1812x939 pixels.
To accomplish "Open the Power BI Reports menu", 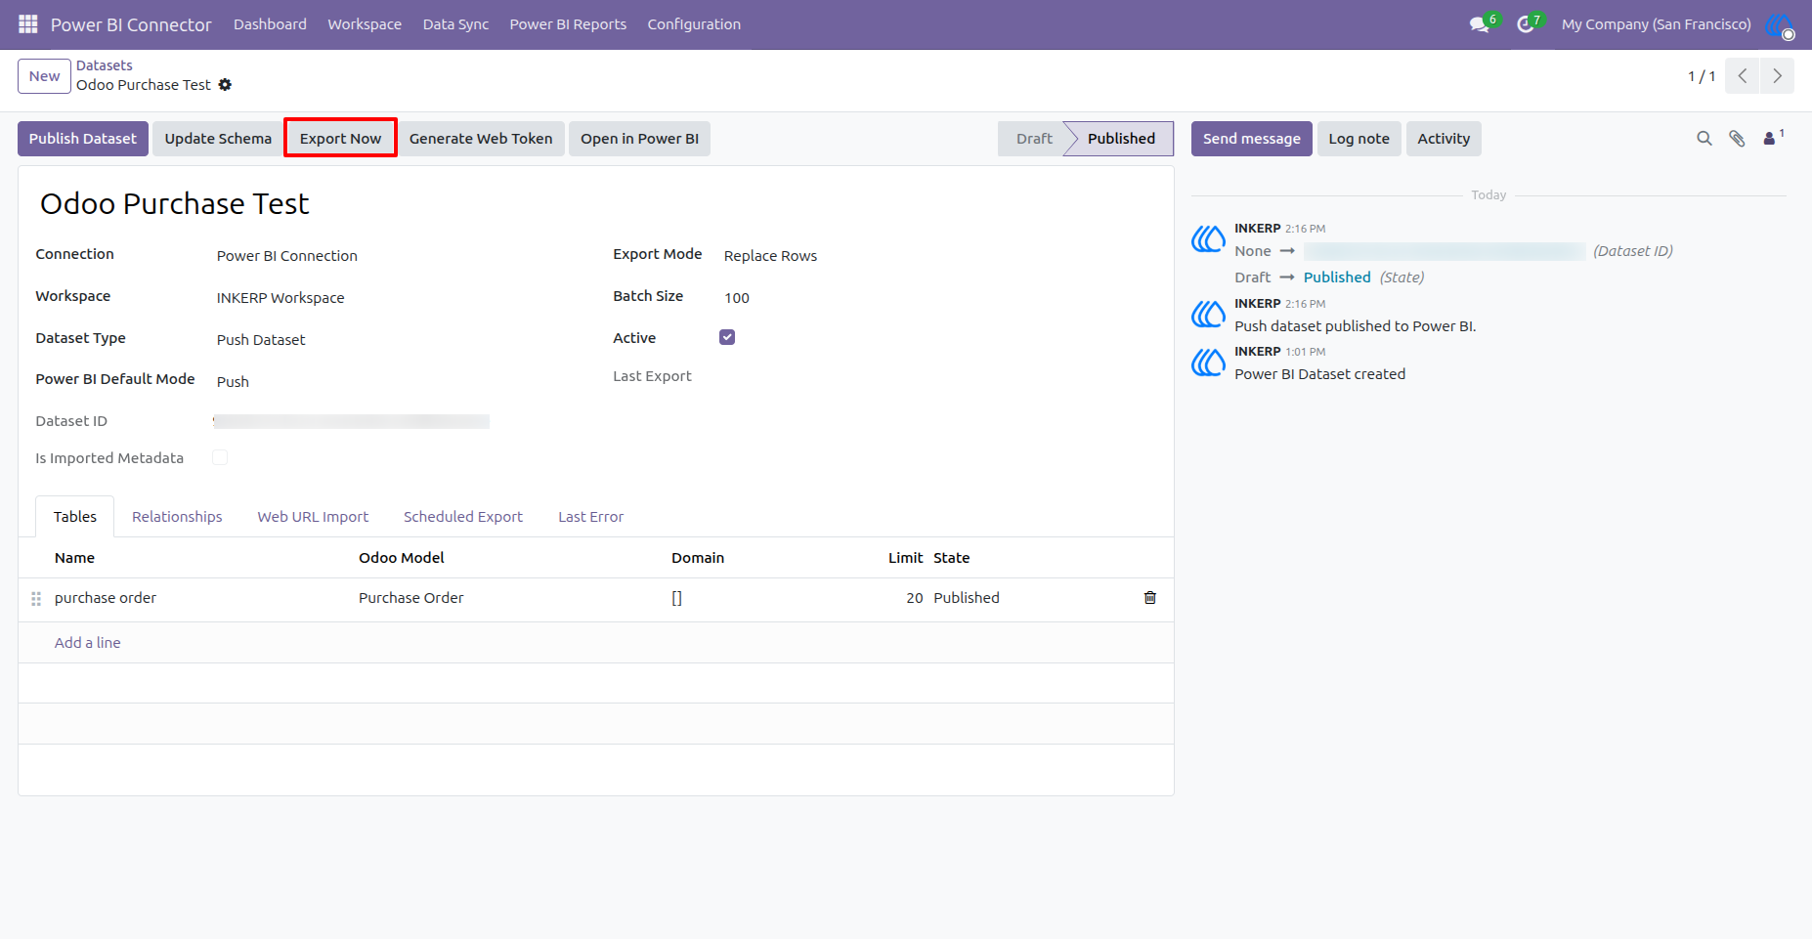I will (568, 24).
